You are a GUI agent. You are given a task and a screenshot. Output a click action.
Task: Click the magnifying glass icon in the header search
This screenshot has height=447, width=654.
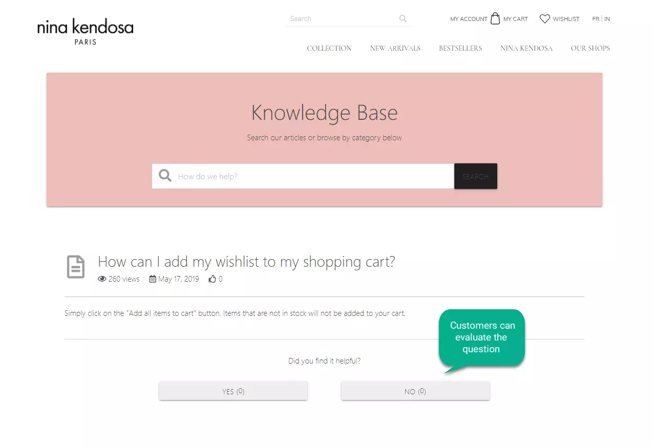pos(403,18)
